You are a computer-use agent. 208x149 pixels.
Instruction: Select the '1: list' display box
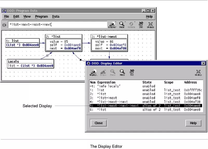tap(23, 43)
